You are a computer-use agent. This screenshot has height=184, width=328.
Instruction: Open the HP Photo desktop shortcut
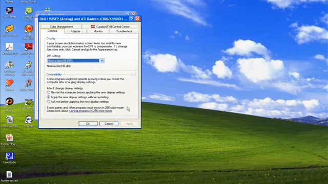[9, 65]
